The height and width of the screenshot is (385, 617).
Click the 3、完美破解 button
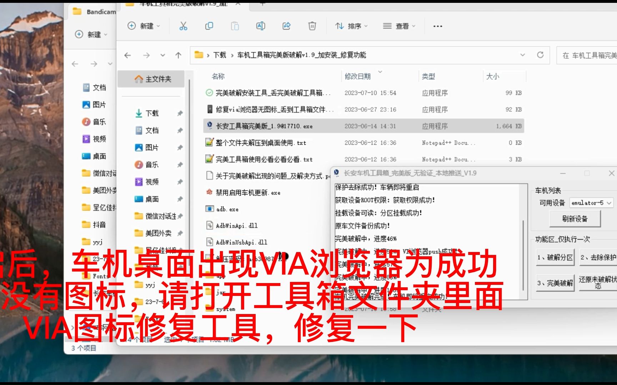tap(555, 283)
